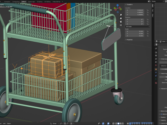Open the Global transform orientation dropdown
Screen dimensions: 167x125
tap(55, 124)
